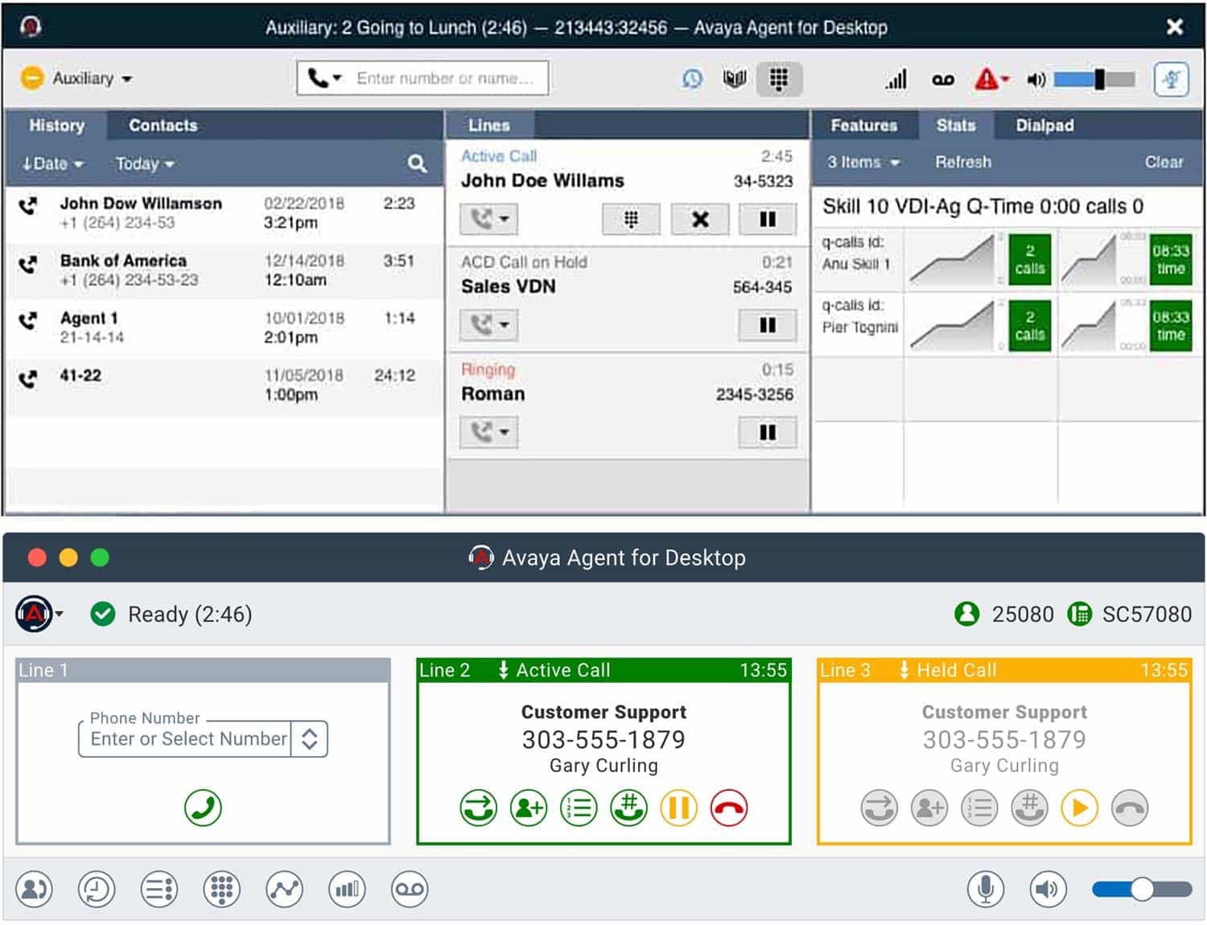
Task: Transfer the Line 2 active call
Action: pos(478,808)
